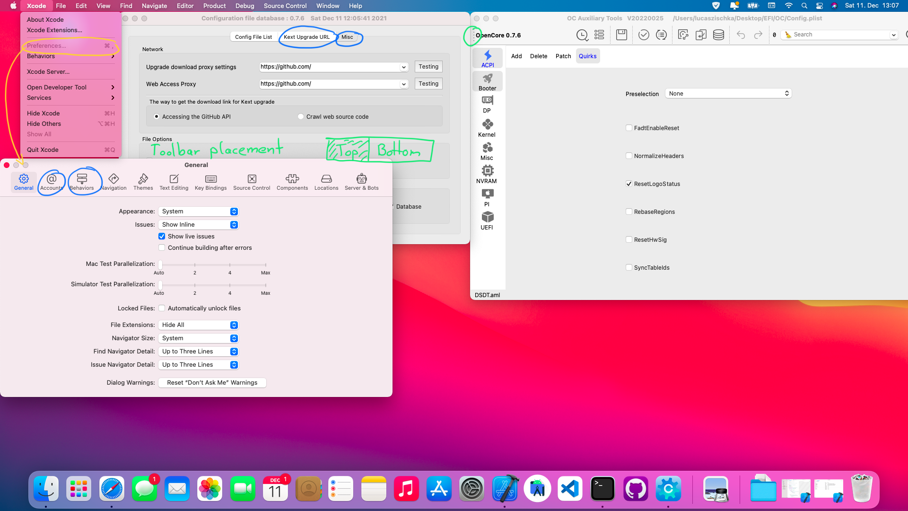This screenshot has height=511, width=908.
Task: Open the Source Control preferences pane
Action: point(252,182)
